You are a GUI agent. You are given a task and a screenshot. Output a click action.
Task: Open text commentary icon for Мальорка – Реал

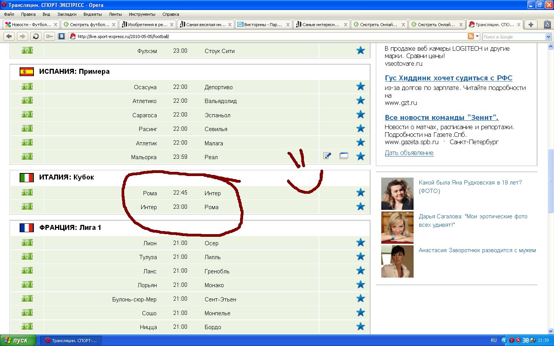click(x=327, y=156)
